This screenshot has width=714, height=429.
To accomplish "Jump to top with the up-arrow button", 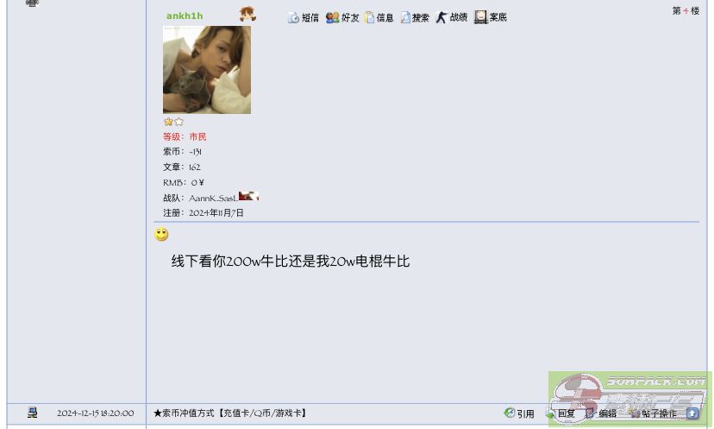I will click(x=692, y=413).
